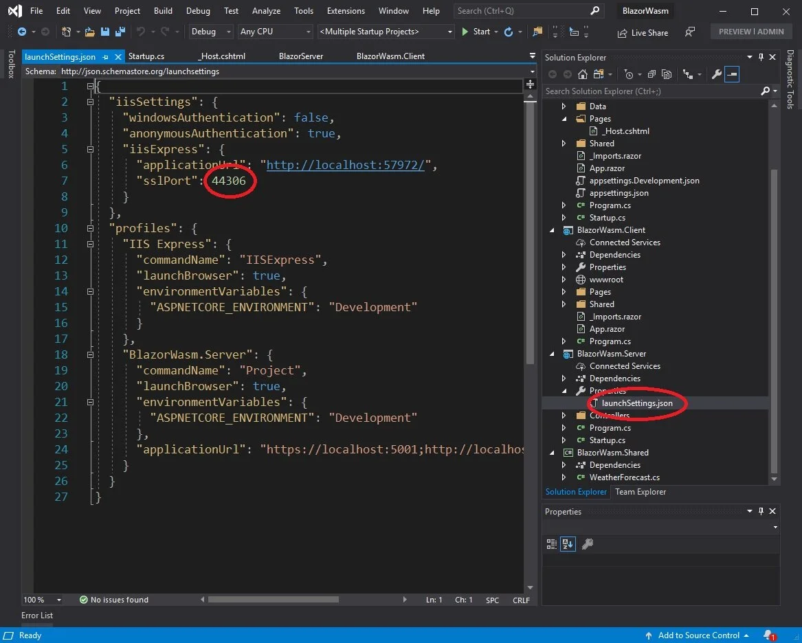Open the Build menu

point(163,11)
